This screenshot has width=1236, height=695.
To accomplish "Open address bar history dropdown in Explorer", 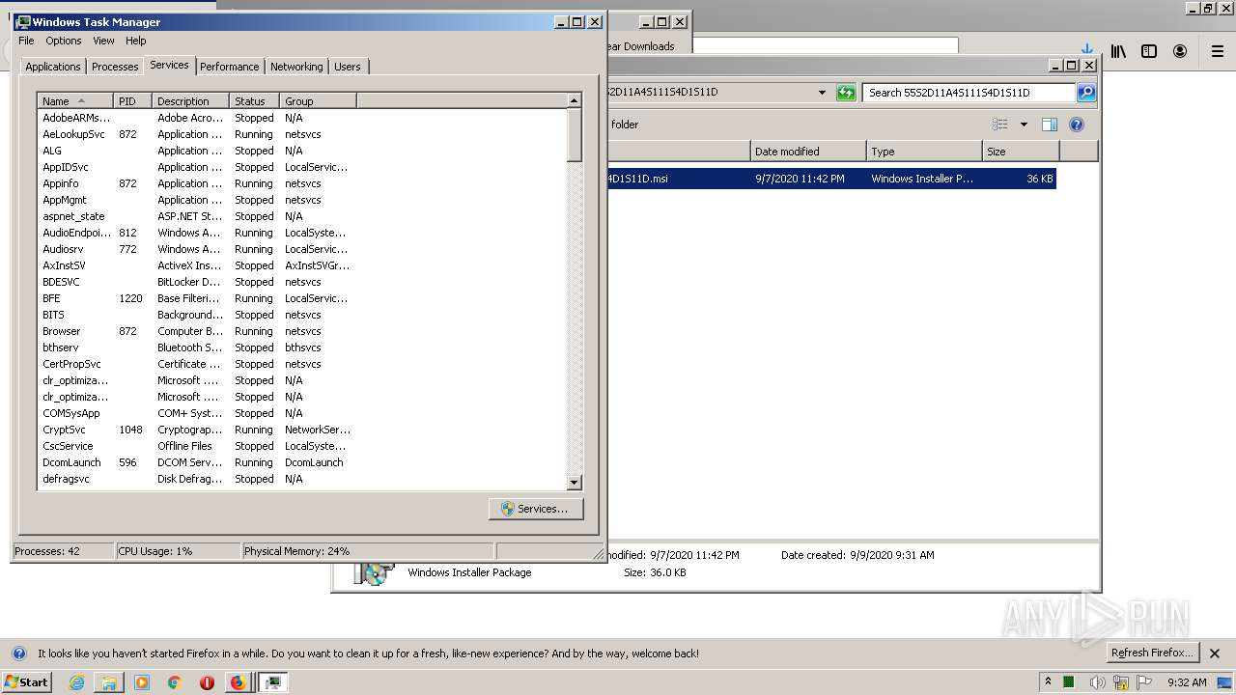I will click(822, 93).
